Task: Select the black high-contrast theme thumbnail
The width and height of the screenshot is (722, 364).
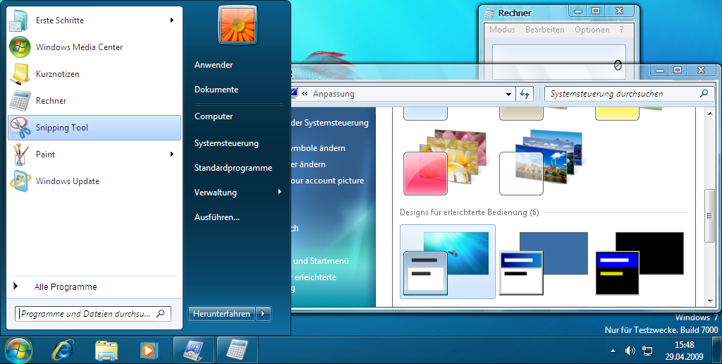Action: [x=640, y=262]
